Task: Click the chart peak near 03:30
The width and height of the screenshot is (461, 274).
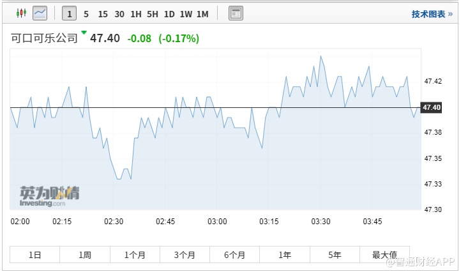Action: click(x=321, y=56)
